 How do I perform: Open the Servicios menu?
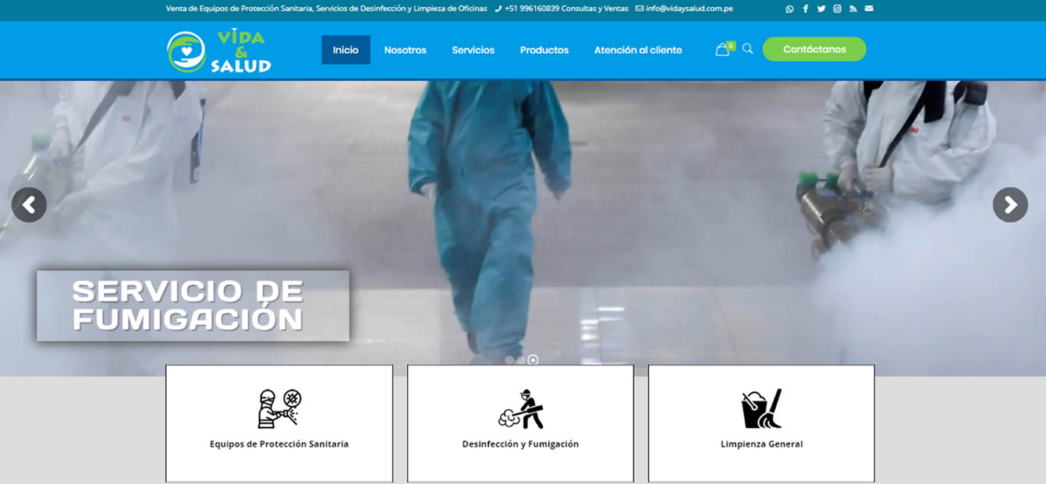473,50
